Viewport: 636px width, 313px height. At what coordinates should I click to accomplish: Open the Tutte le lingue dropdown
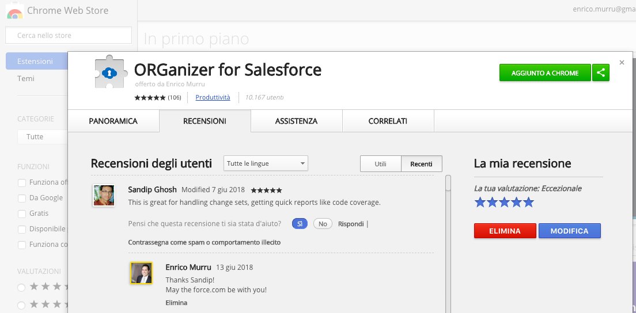pos(266,163)
